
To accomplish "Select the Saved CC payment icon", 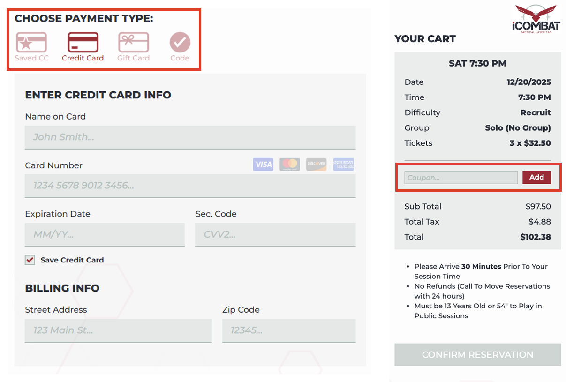I will point(31,42).
